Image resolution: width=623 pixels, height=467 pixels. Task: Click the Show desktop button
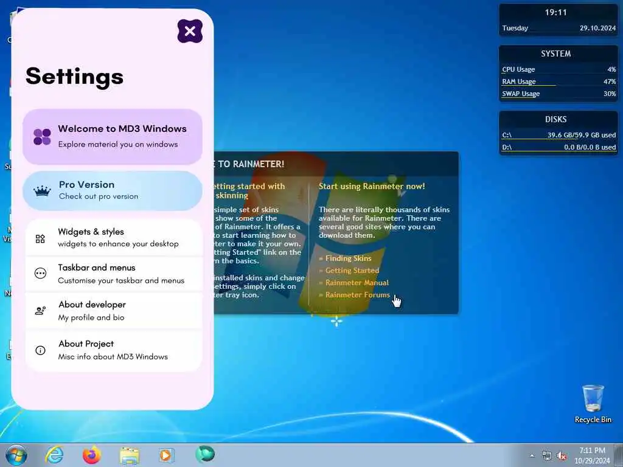[619, 455]
